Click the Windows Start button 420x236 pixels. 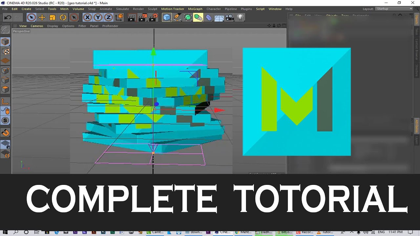click(5, 232)
